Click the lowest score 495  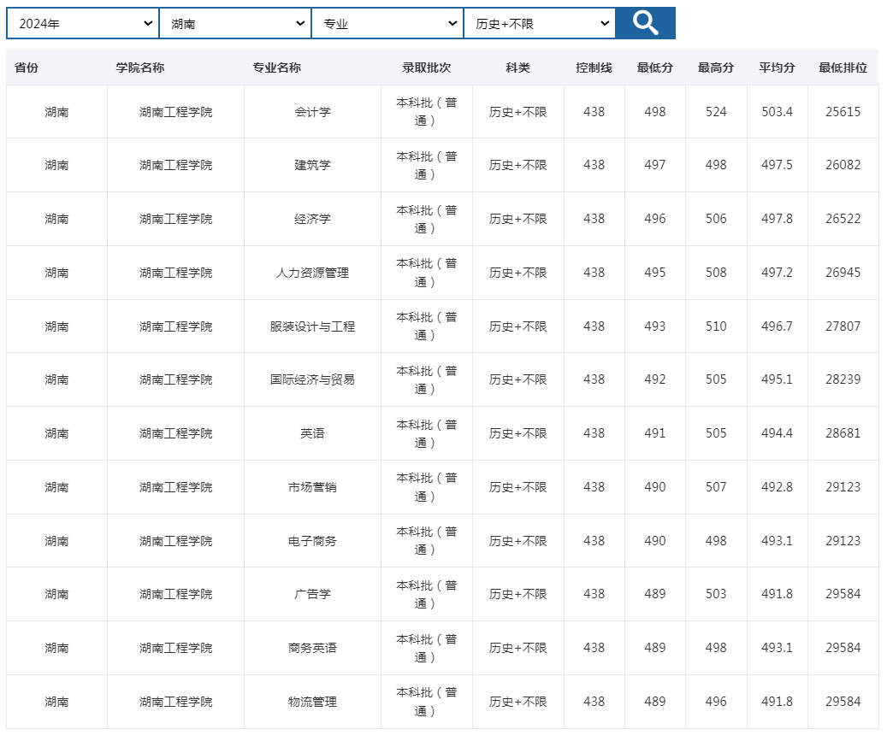pyautogui.click(x=655, y=273)
